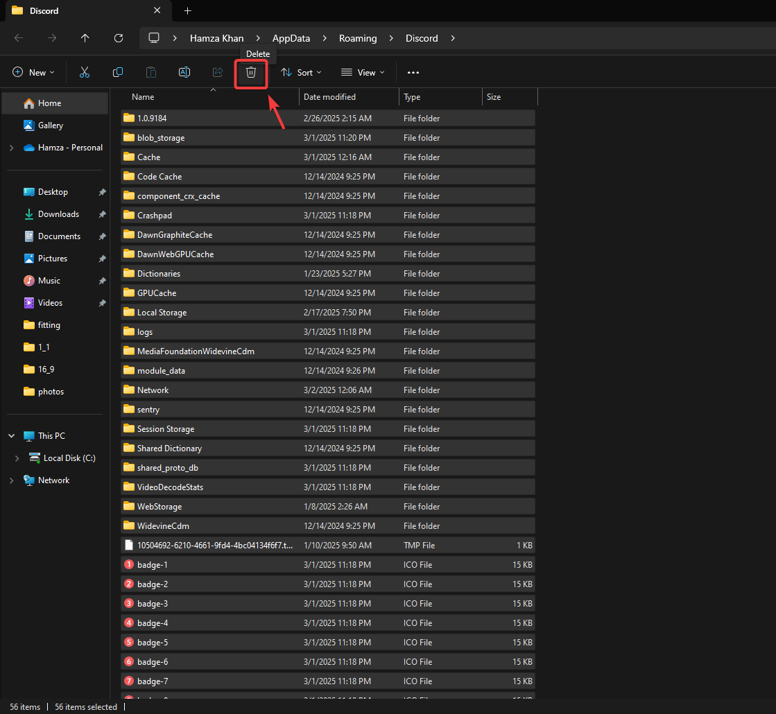Open the View dropdown menu
Viewport: 776px width, 714px height.
[x=363, y=73]
